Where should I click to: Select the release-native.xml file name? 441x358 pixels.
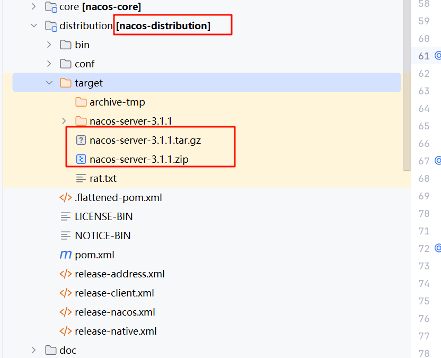tap(116, 331)
